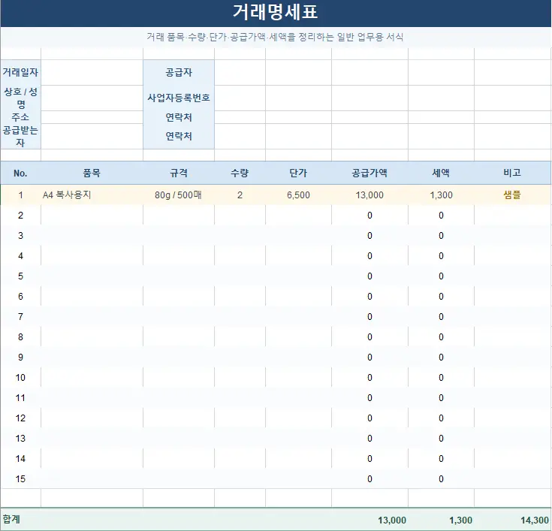Select the 6,500 unit price cell
The height and width of the screenshot is (531, 552).
tap(298, 195)
